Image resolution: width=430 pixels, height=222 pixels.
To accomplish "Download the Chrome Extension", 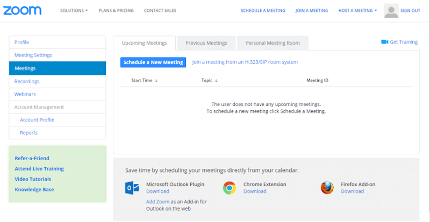I will (255, 191).
